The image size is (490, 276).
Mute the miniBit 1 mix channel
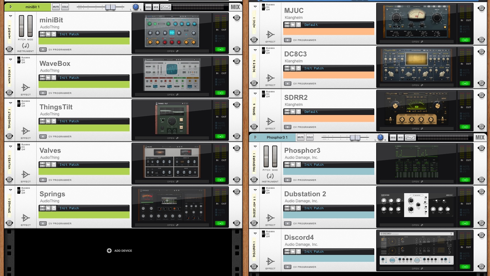[56, 7]
